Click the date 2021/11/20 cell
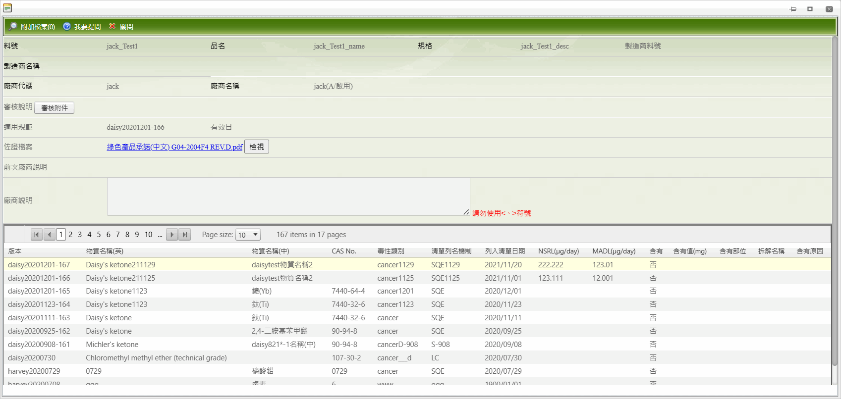 [x=503, y=265]
